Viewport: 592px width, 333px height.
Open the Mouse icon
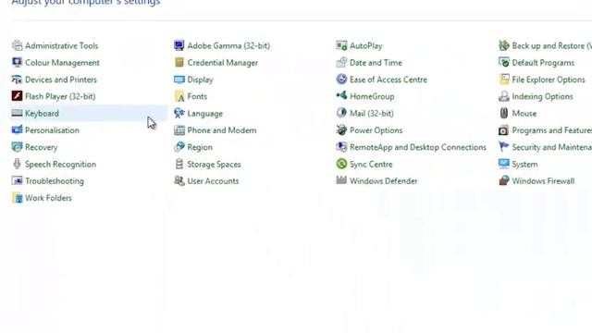(x=503, y=113)
